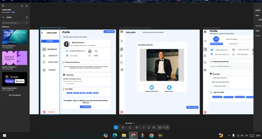Select the Python skill chip
Screen dimensions: 262x139
[96, 93]
